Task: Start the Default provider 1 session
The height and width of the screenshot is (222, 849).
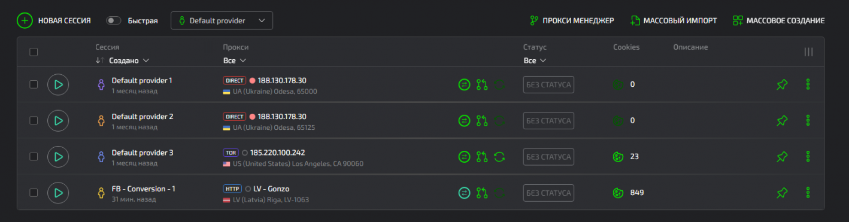Action: tap(58, 84)
